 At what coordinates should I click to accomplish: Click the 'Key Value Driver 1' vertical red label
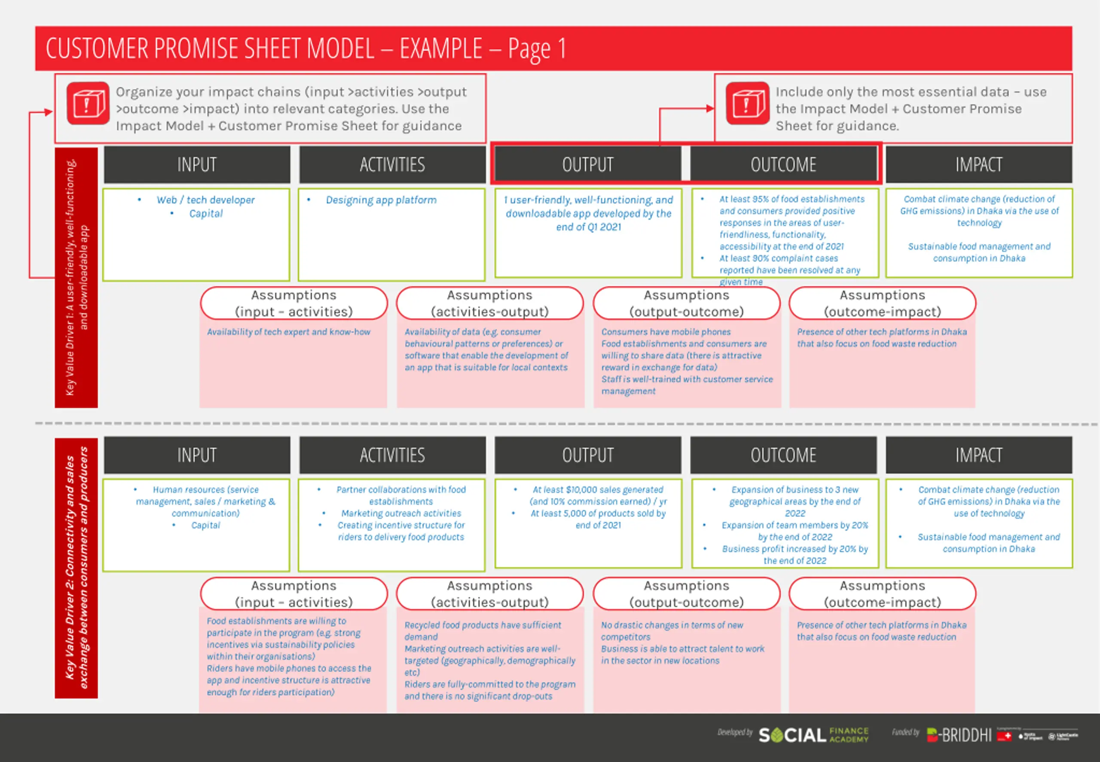click(x=76, y=278)
